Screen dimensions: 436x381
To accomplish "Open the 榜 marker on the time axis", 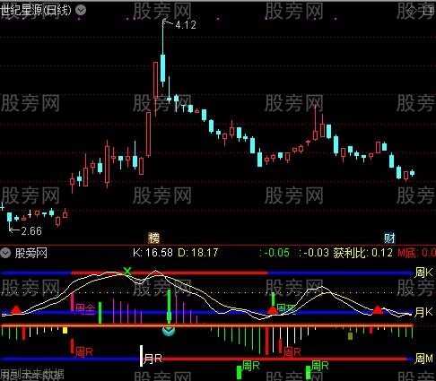I will click(x=154, y=238).
